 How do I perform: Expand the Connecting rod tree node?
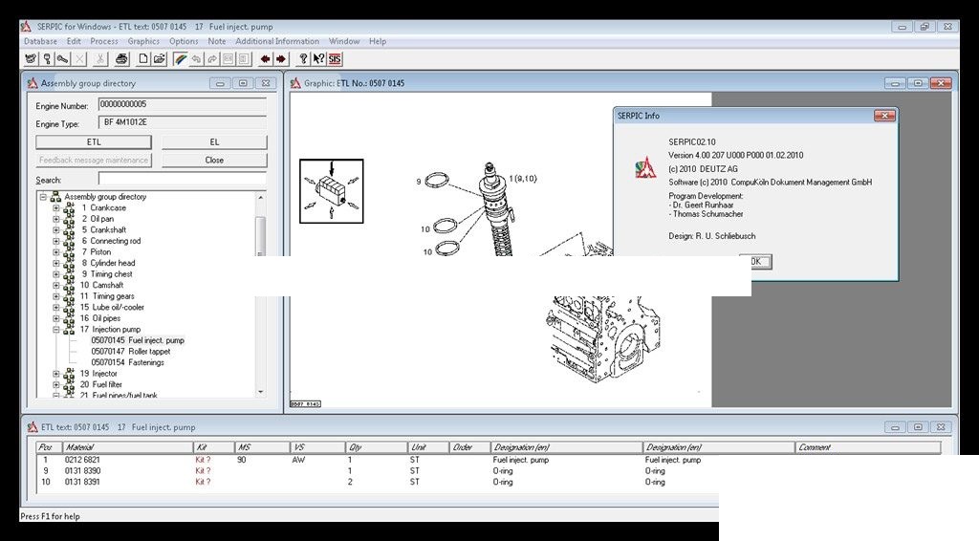[56, 241]
